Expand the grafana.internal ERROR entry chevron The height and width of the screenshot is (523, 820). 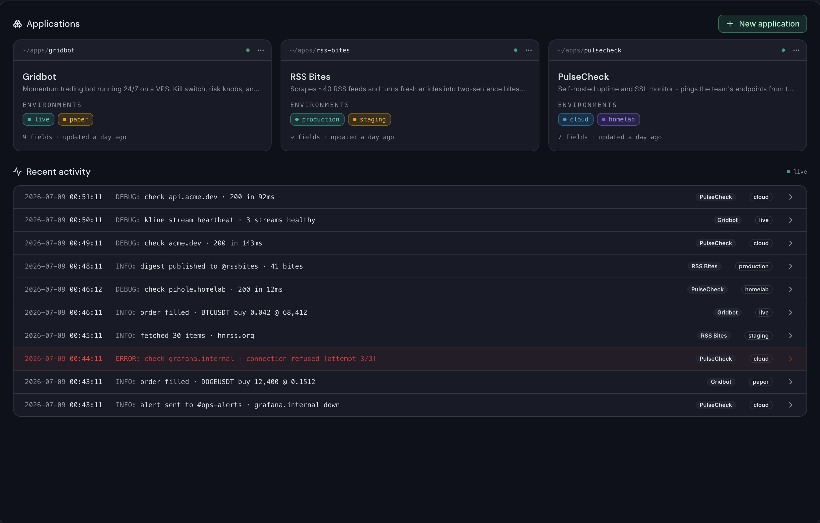[791, 359]
